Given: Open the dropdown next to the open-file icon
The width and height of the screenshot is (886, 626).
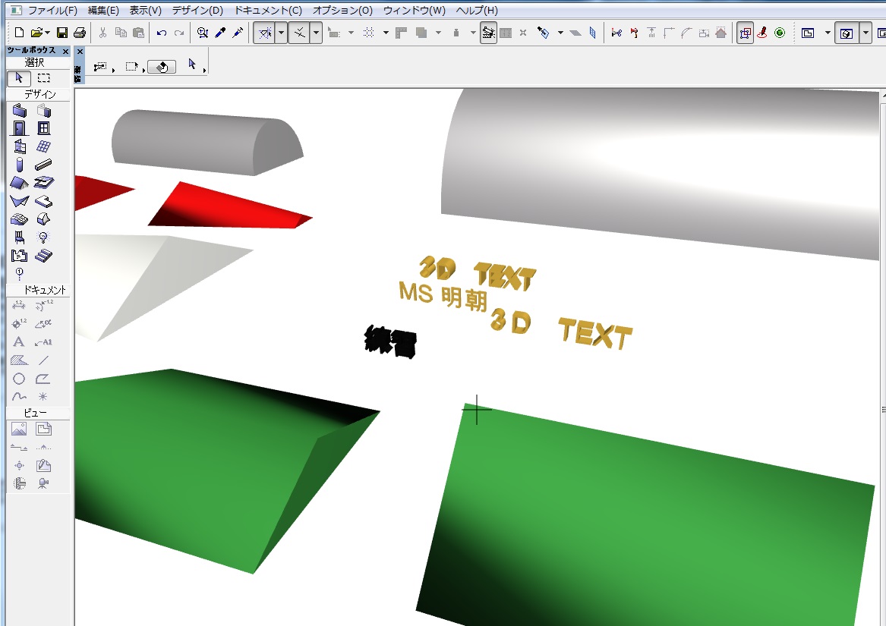Looking at the screenshot, I should pos(46,33).
